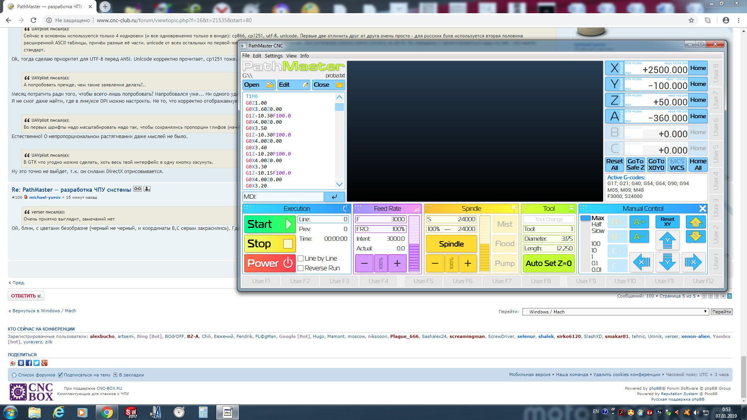Enable Reverse Run checkbox
Image resolution: width=747 pixels, height=420 pixels.
click(301, 268)
